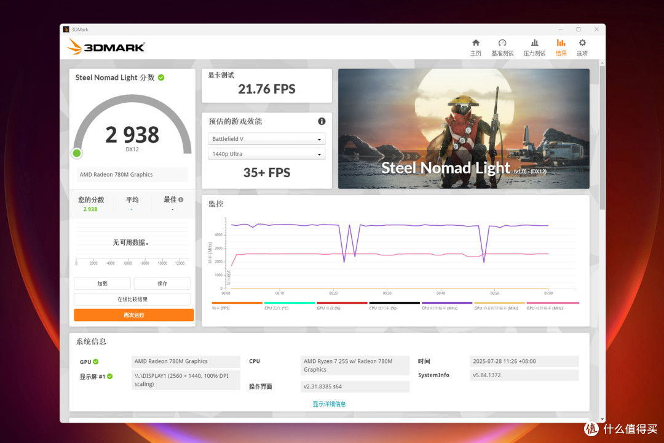664x443 pixels.
Task: Click the 35+ FPS estimate value
Action: click(267, 172)
